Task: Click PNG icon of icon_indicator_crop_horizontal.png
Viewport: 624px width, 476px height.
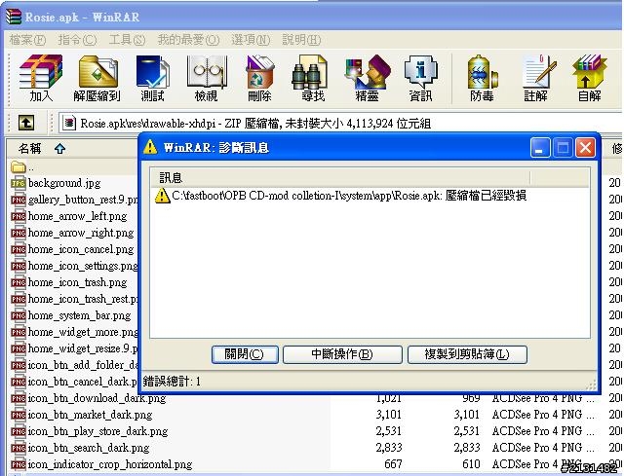Action: click(x=19, y=464)
